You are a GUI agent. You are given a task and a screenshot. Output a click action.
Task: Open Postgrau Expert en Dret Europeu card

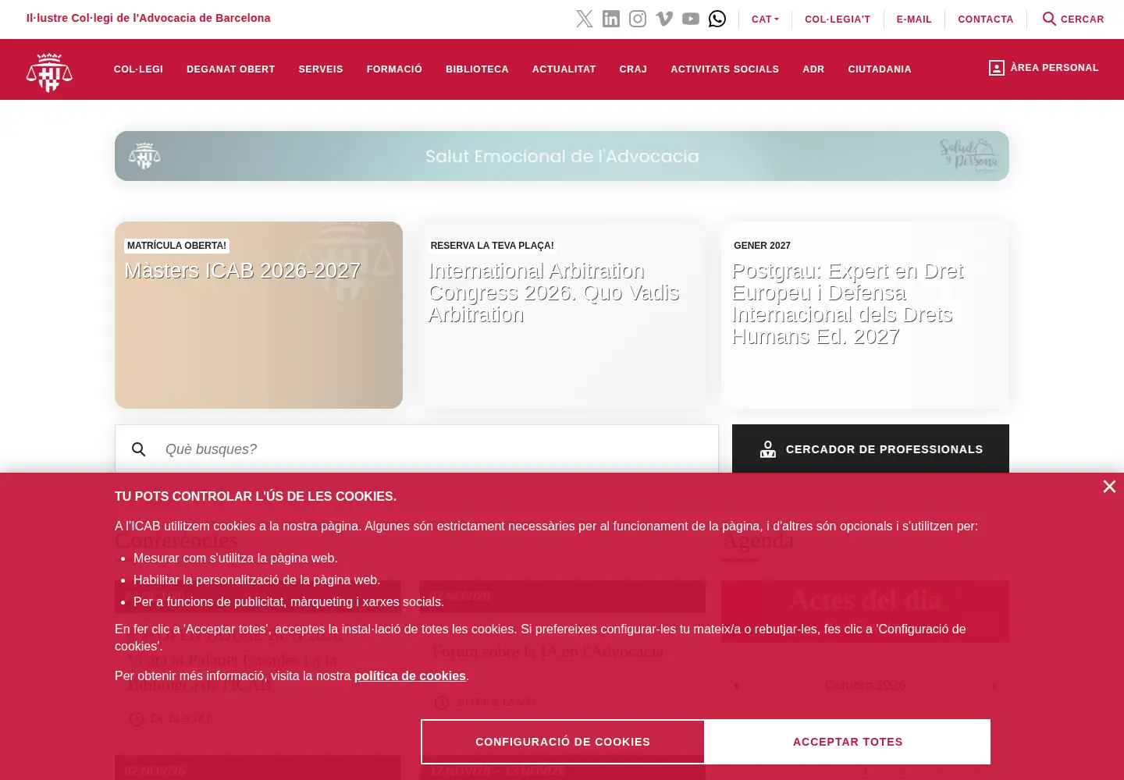coord(865,315)
